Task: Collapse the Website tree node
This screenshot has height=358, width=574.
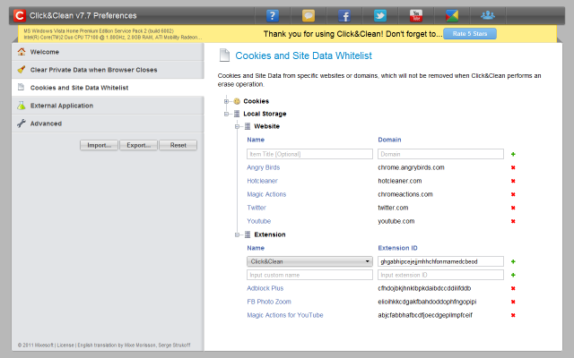Action: coord(237,126)
